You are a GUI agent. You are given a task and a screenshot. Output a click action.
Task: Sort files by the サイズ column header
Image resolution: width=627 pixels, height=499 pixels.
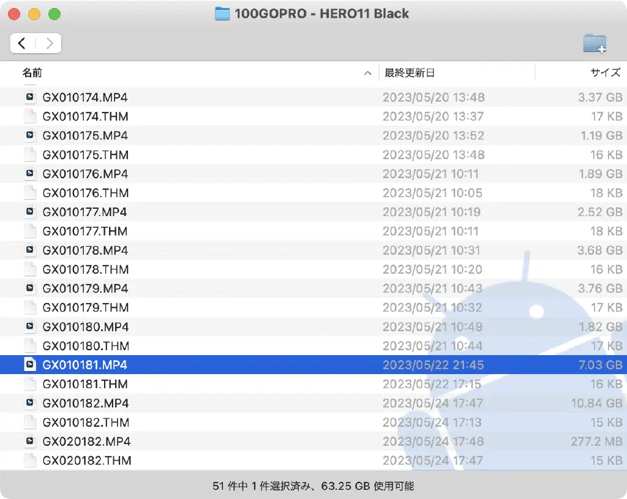[605, 73]
